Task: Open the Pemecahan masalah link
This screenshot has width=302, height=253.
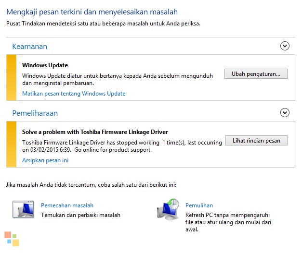Action: (67, 205)
